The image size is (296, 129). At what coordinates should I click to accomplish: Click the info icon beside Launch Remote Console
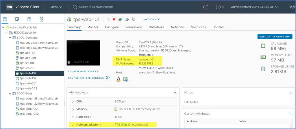[108, 78]
